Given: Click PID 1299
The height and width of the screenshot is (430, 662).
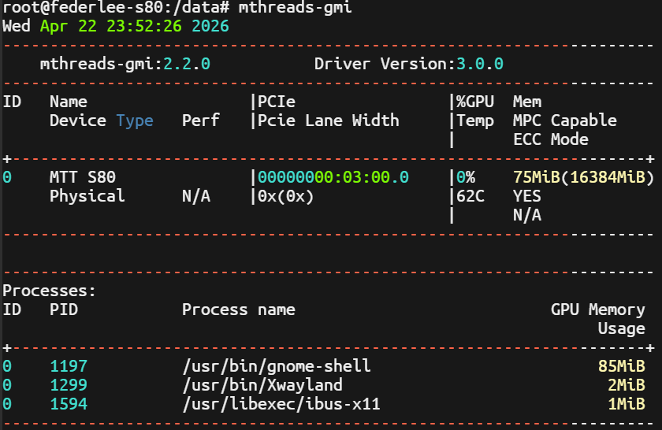Looking at the screenshot, I should click(69, 385).
